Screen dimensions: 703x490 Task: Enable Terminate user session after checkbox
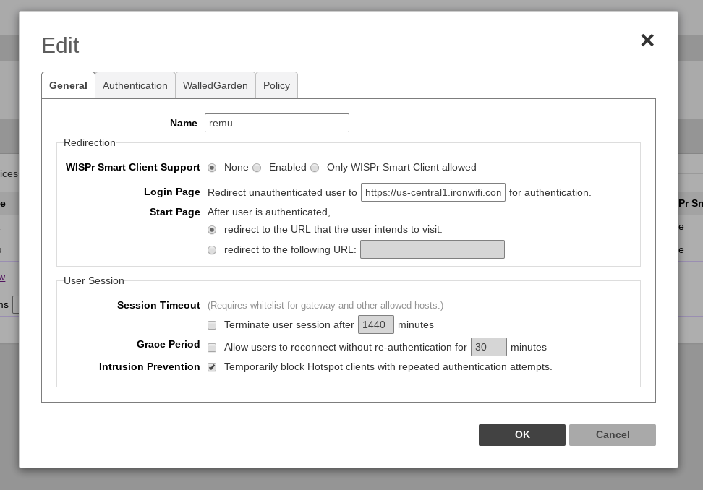(212, 325)
